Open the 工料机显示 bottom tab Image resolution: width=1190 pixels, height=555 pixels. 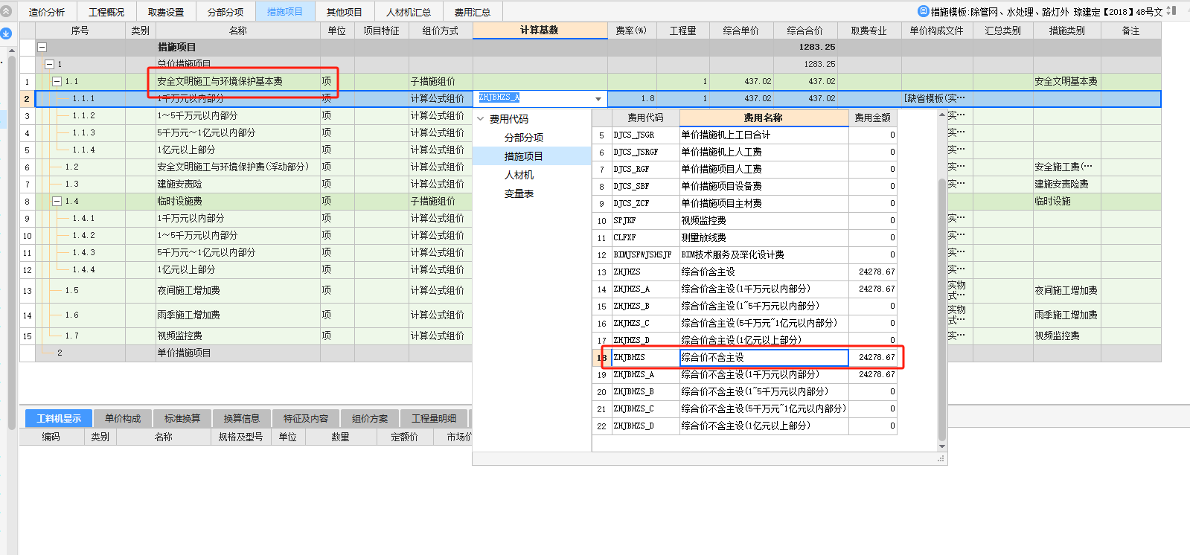coord(59,418)
